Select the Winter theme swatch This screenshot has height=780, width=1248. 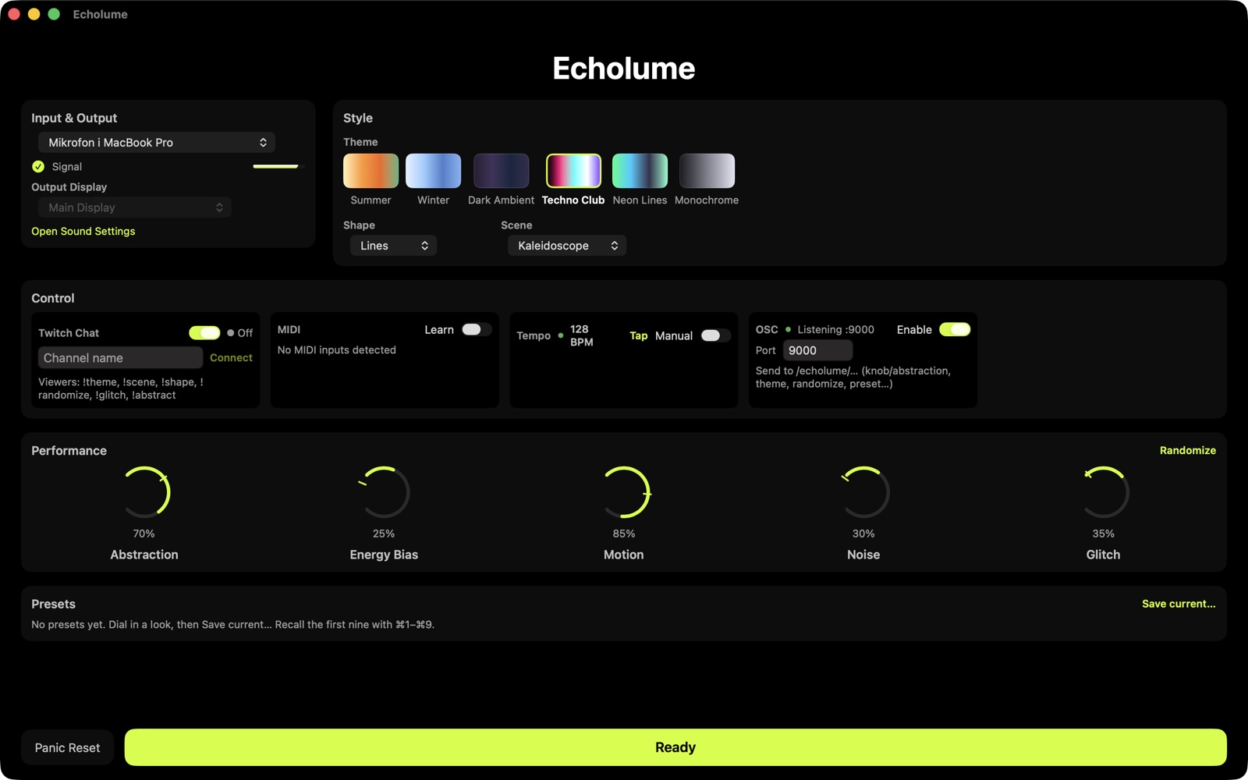pyautogui.click(x=433, y=171)
